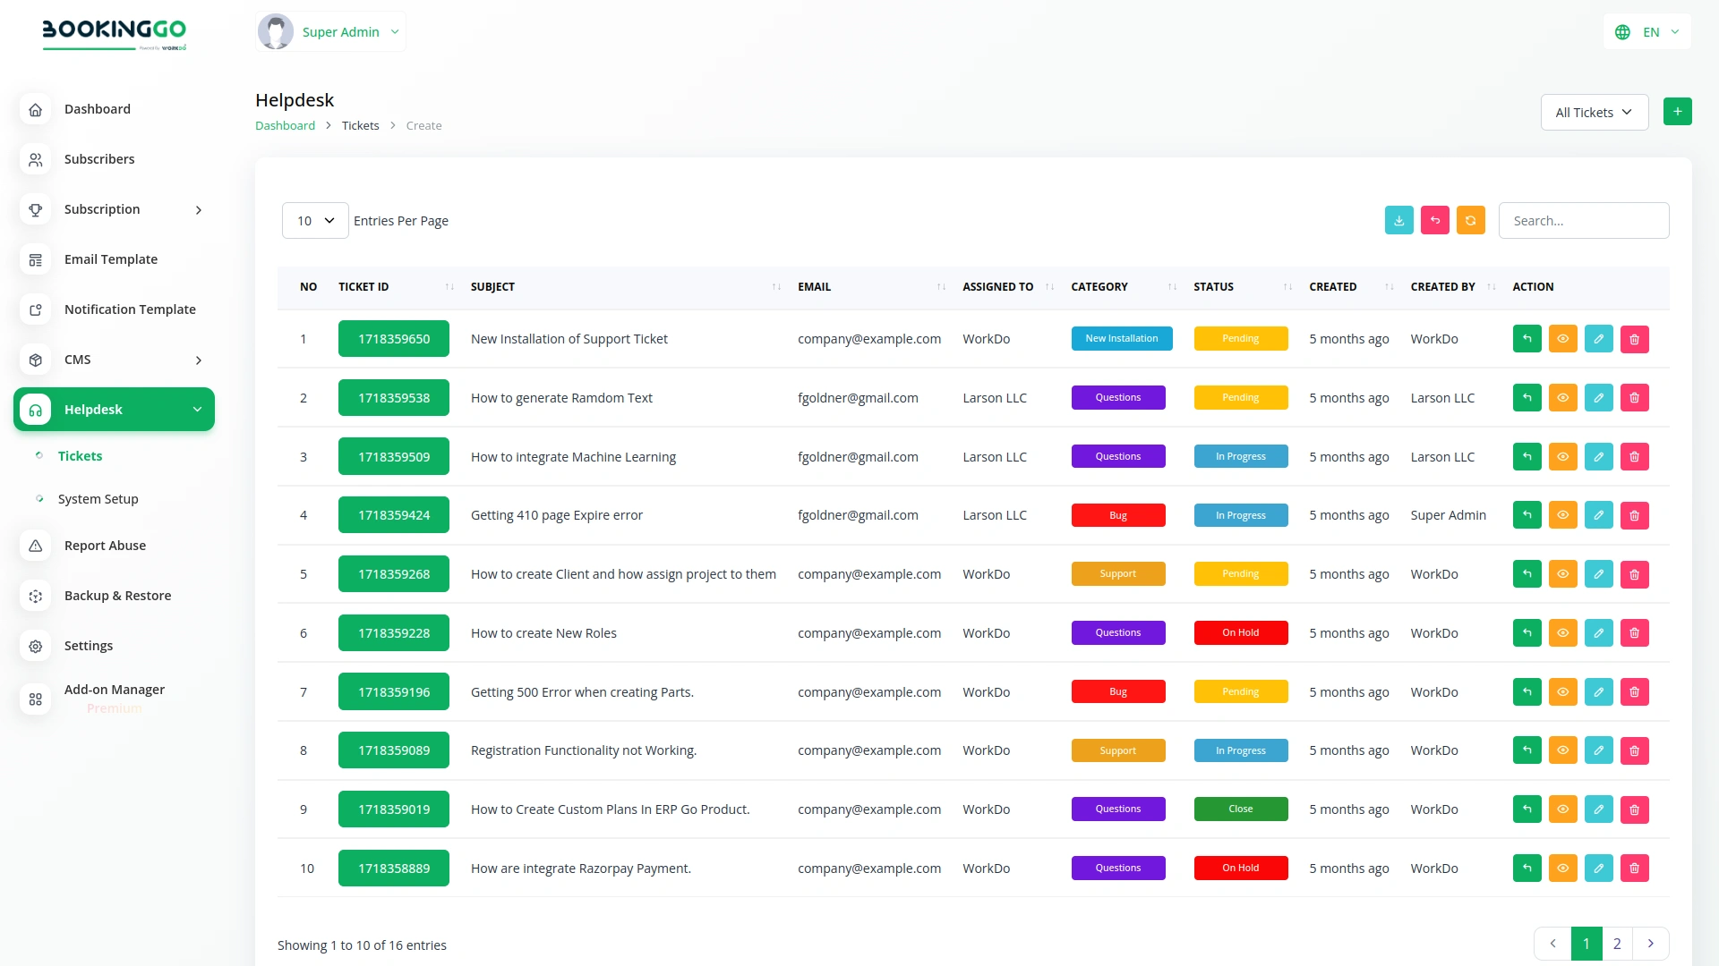
Task: Open the Report Abuse section in the sidebar
Action: coord(105,545)
